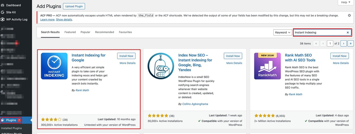Open the Keyword search type dropdown
This screenshot has height=134, width=355.
(283, 33)
